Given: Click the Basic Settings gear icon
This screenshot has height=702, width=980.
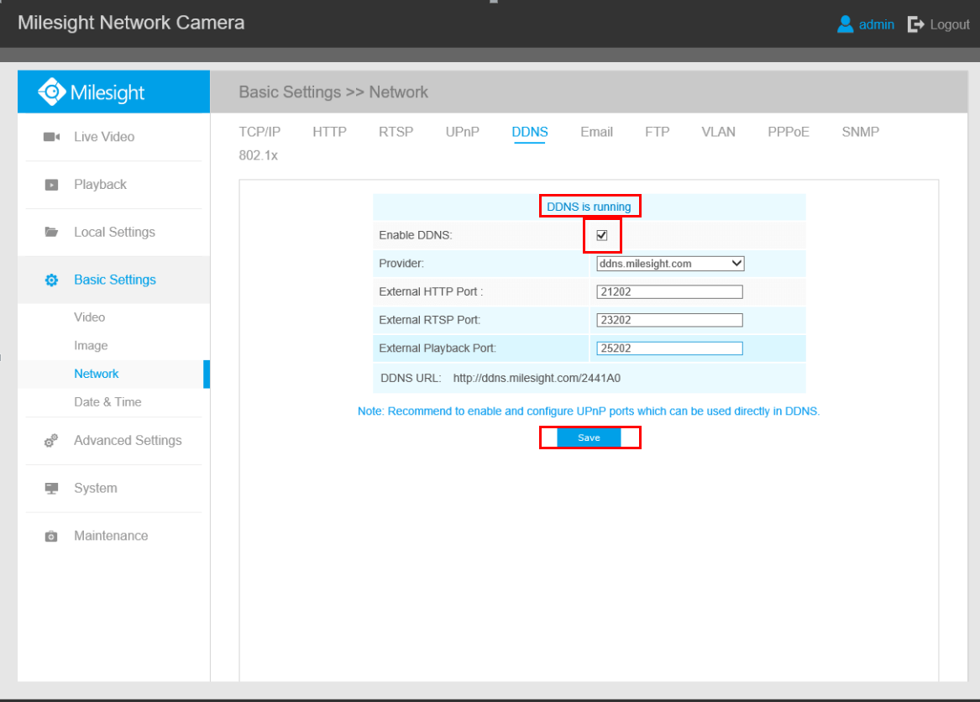Looking at the screenshot, I should 51,280.
